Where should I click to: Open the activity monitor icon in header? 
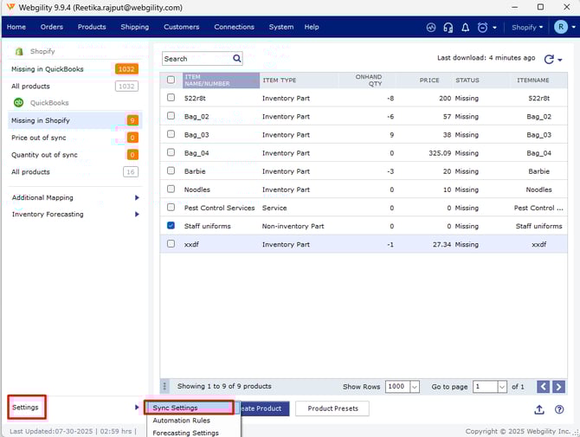(x=431, y=28)
